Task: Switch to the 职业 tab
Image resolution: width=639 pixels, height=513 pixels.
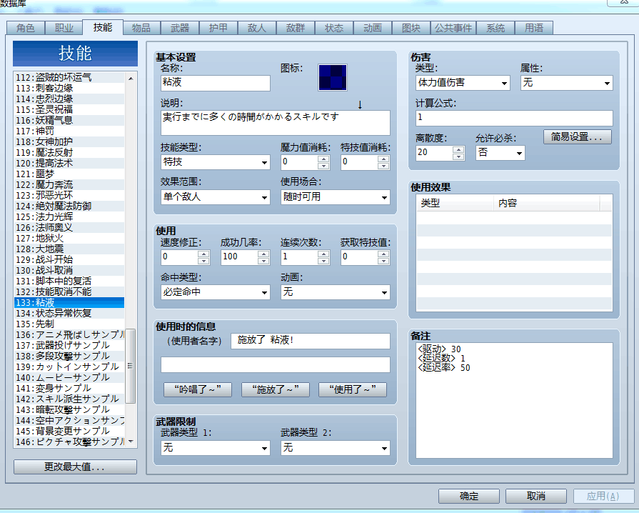Action: click(x=64, y=28)
